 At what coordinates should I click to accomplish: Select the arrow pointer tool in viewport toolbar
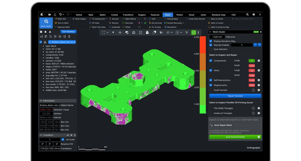(113, 32)
